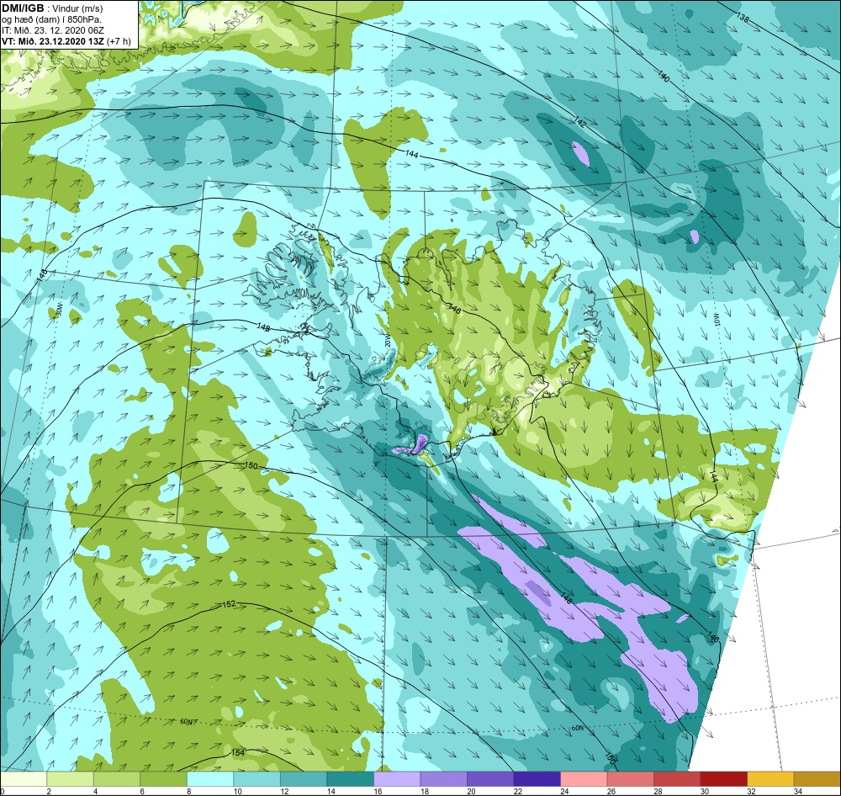Pick the dark teal swatch between 14 and 16

(x=350, y=778)
